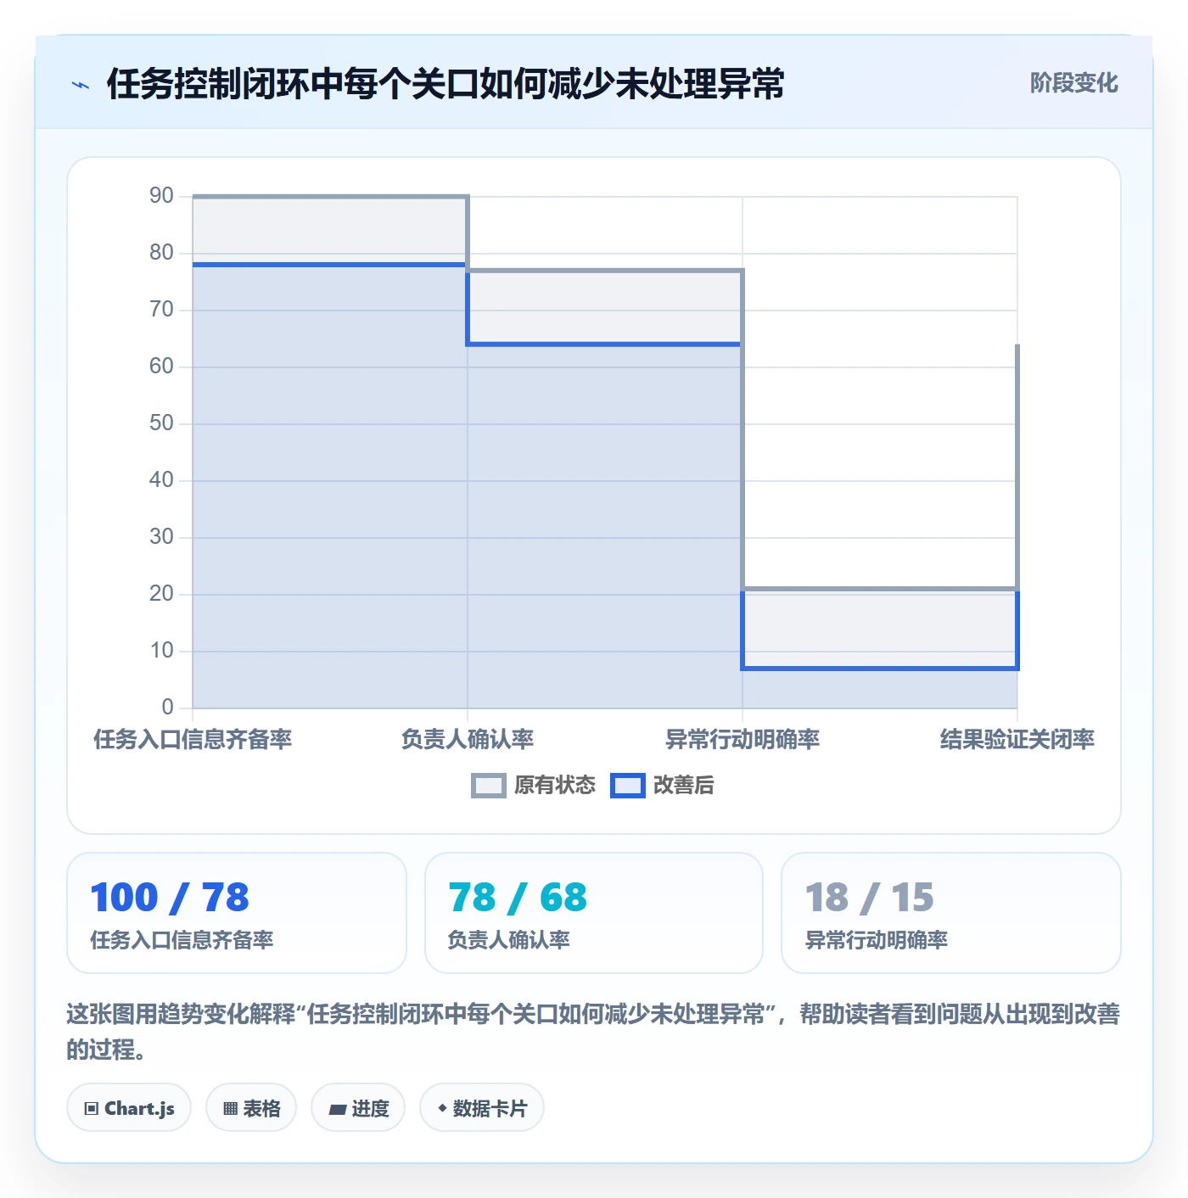Viewport: 1188px width, 1198px height.
Task: Click the 90 y-axis tick label
Action: [161, 196]
